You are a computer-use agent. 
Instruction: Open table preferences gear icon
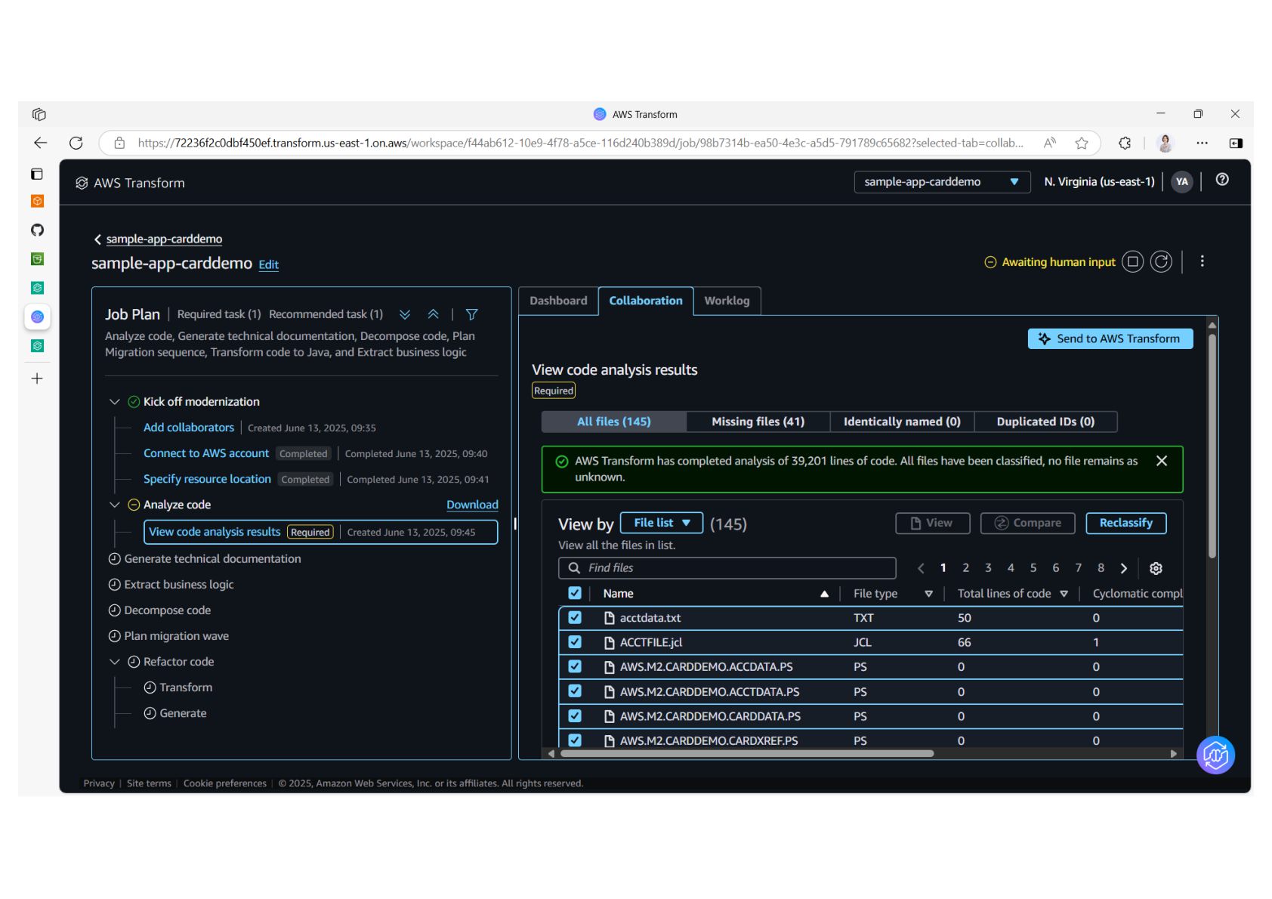(x=1155, y=568)
